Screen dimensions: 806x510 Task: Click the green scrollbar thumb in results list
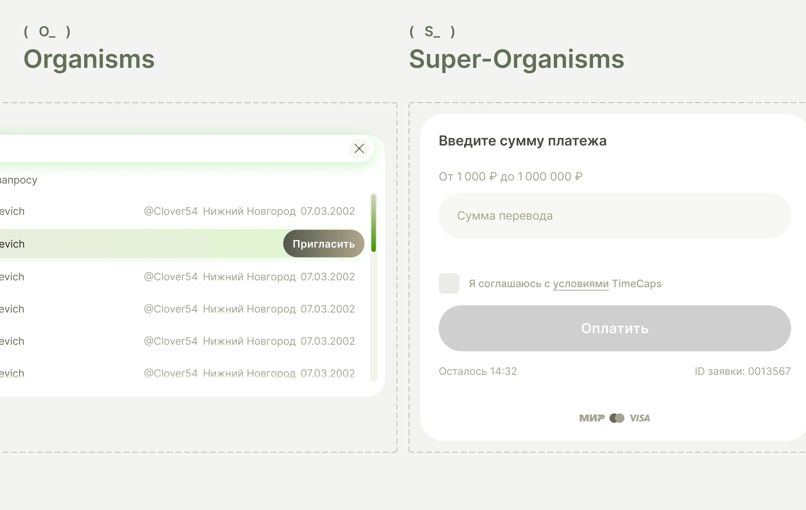tap(374, 223)
